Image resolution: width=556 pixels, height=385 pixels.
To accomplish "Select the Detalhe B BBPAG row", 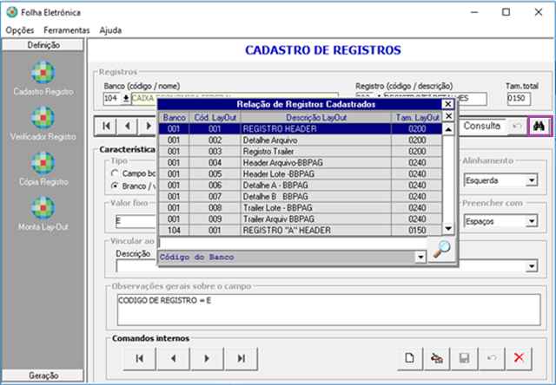I will click(301, 197).
